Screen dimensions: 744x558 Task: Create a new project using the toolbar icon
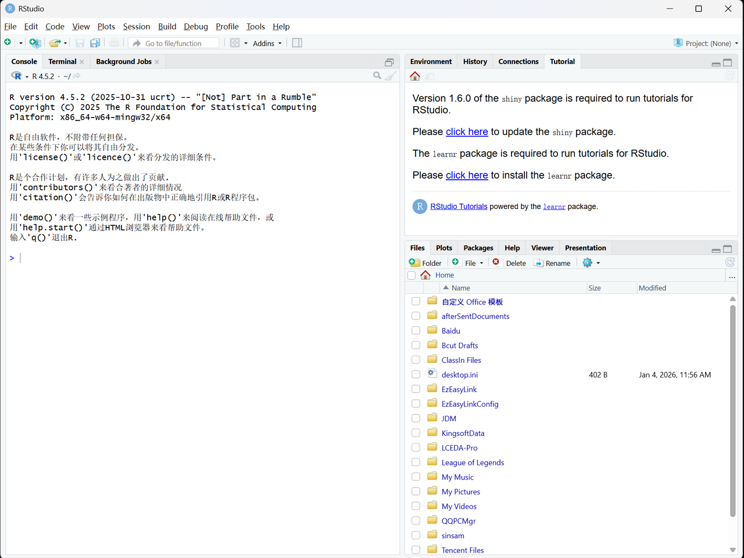click(x=35, y=42)
